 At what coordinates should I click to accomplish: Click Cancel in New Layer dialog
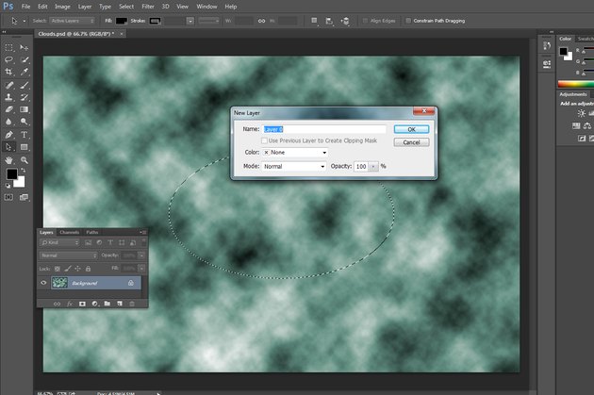click(411, 142)
